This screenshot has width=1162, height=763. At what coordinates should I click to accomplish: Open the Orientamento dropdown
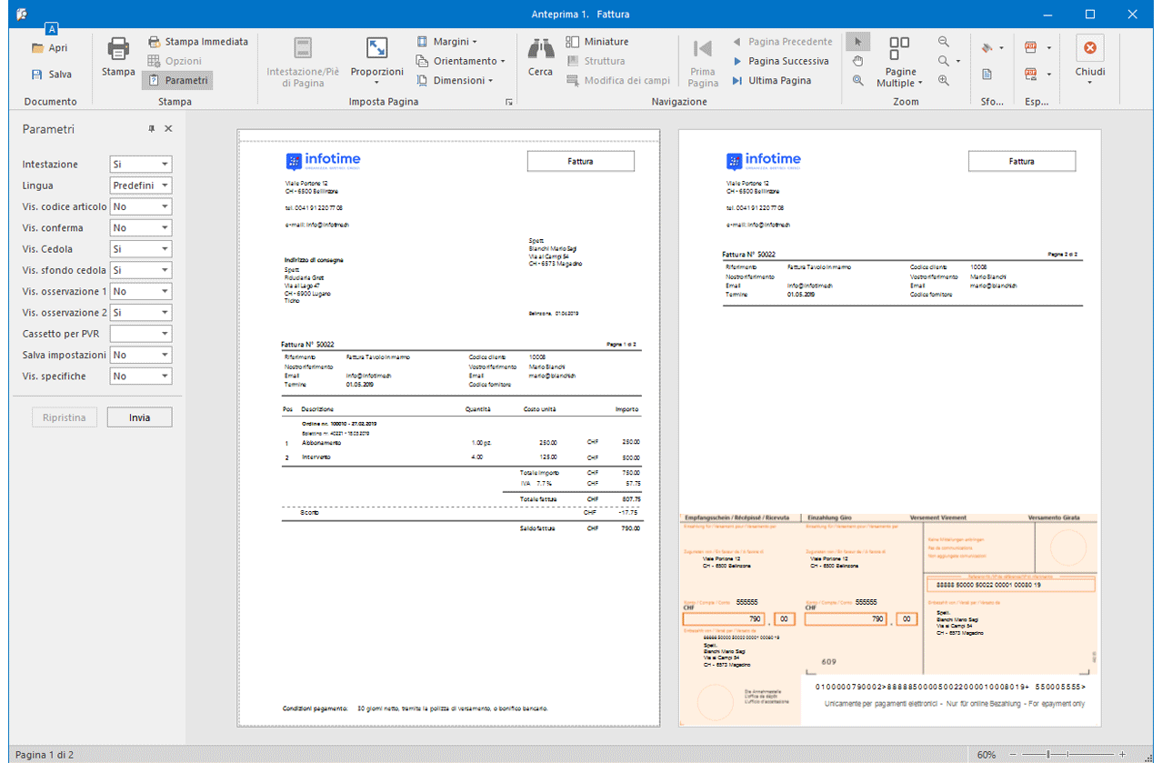tap(461, 61)
